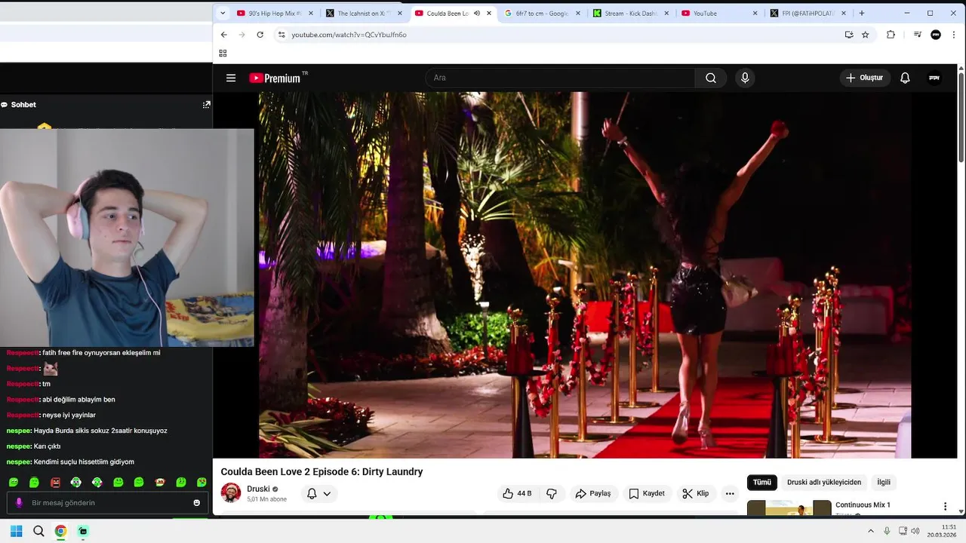This screenshot has width=966, height=543.
Task: Reload the page in Chrome
Action: tap(260, 35)
